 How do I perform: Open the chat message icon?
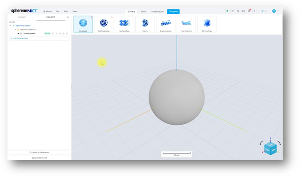click(x=244, y=11)
